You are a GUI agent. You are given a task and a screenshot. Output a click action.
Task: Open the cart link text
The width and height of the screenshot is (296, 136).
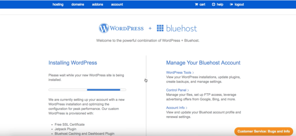[x=202, y=5]
